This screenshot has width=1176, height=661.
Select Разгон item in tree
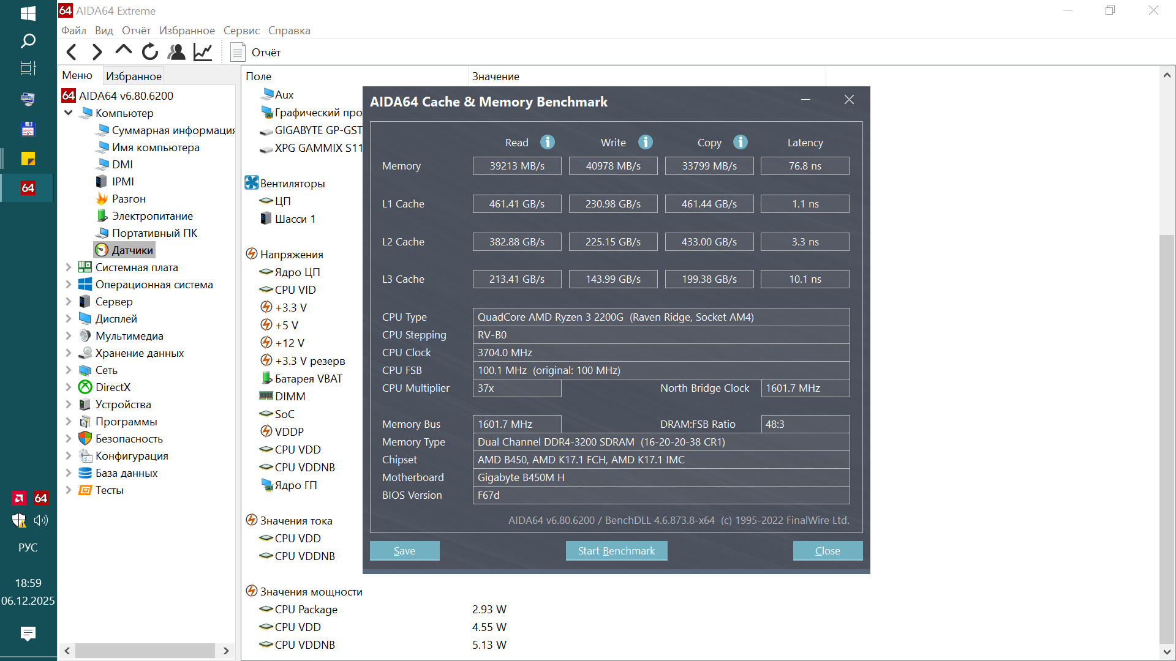(129, 199)
